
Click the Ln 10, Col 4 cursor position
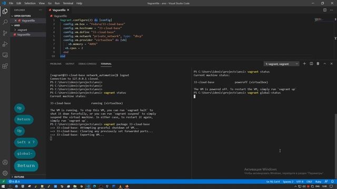[273, 182]
